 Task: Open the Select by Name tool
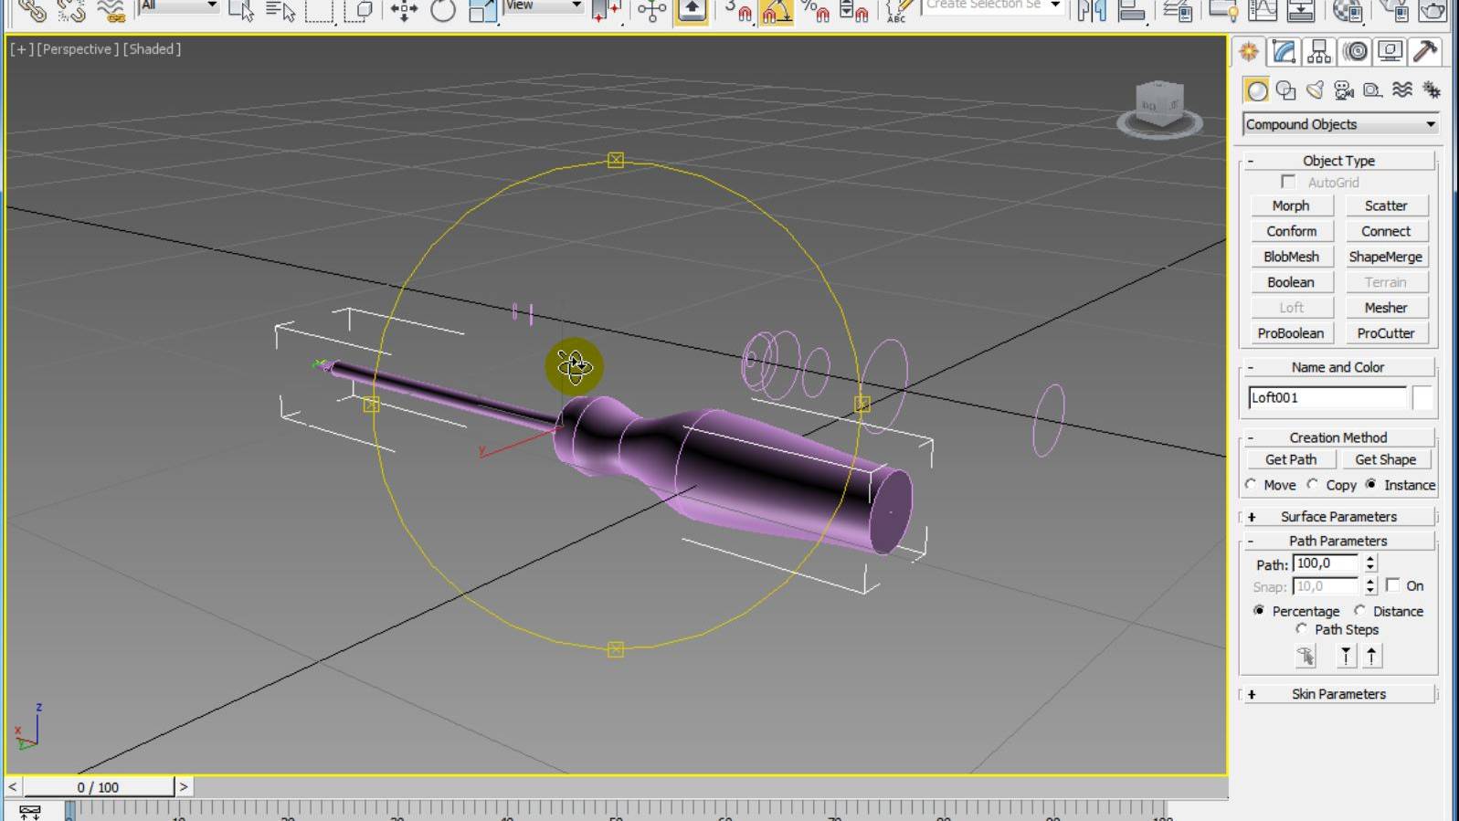point(280,10)
